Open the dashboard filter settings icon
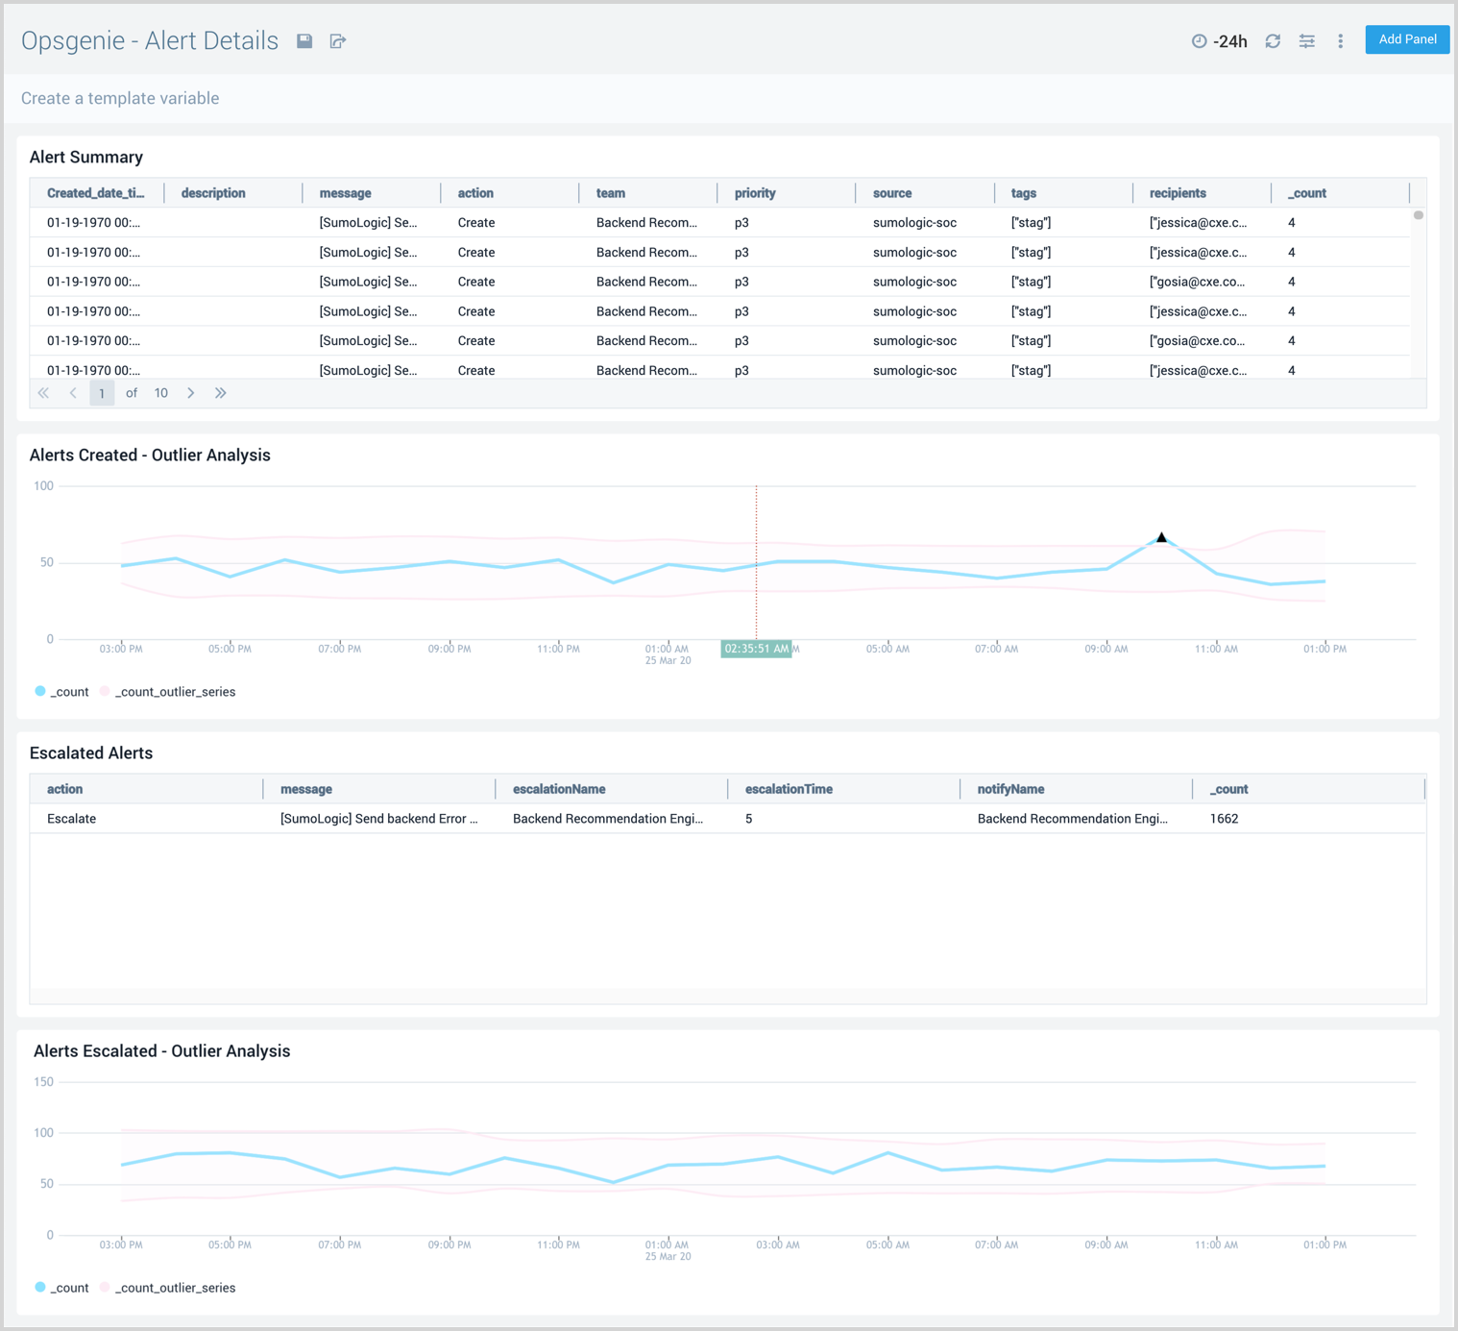 [1306, 40]
